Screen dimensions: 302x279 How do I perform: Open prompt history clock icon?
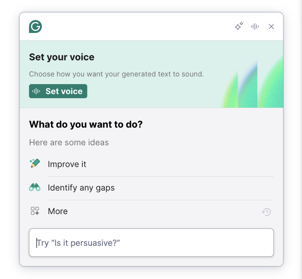pos(266,212)
